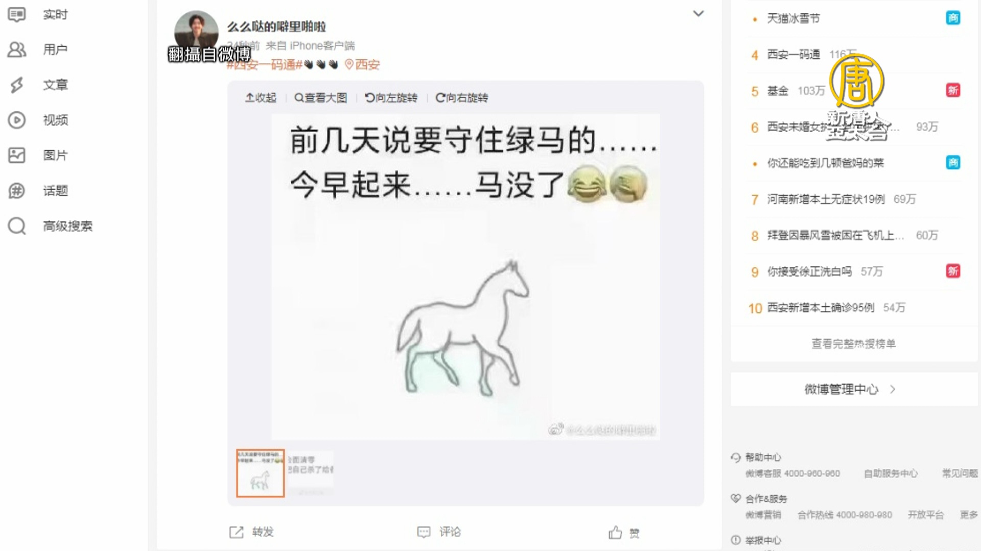Open 微博管理中心 arrow link
Image resolution: width=981 pixels, height=551 pixels.
tap(850, 389)
